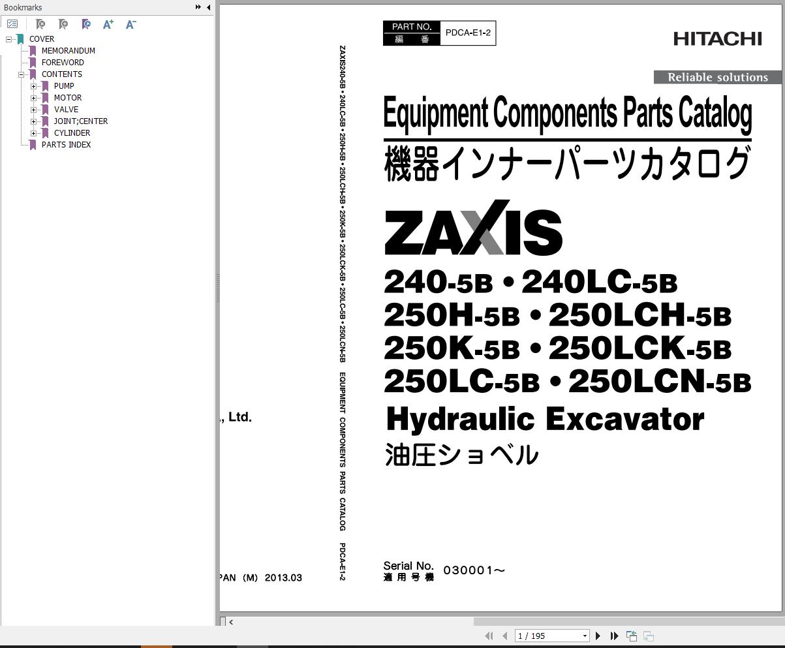Jump to the PUMP bookmark
Viewport: 785px width, 648px height.
(64, 86)
